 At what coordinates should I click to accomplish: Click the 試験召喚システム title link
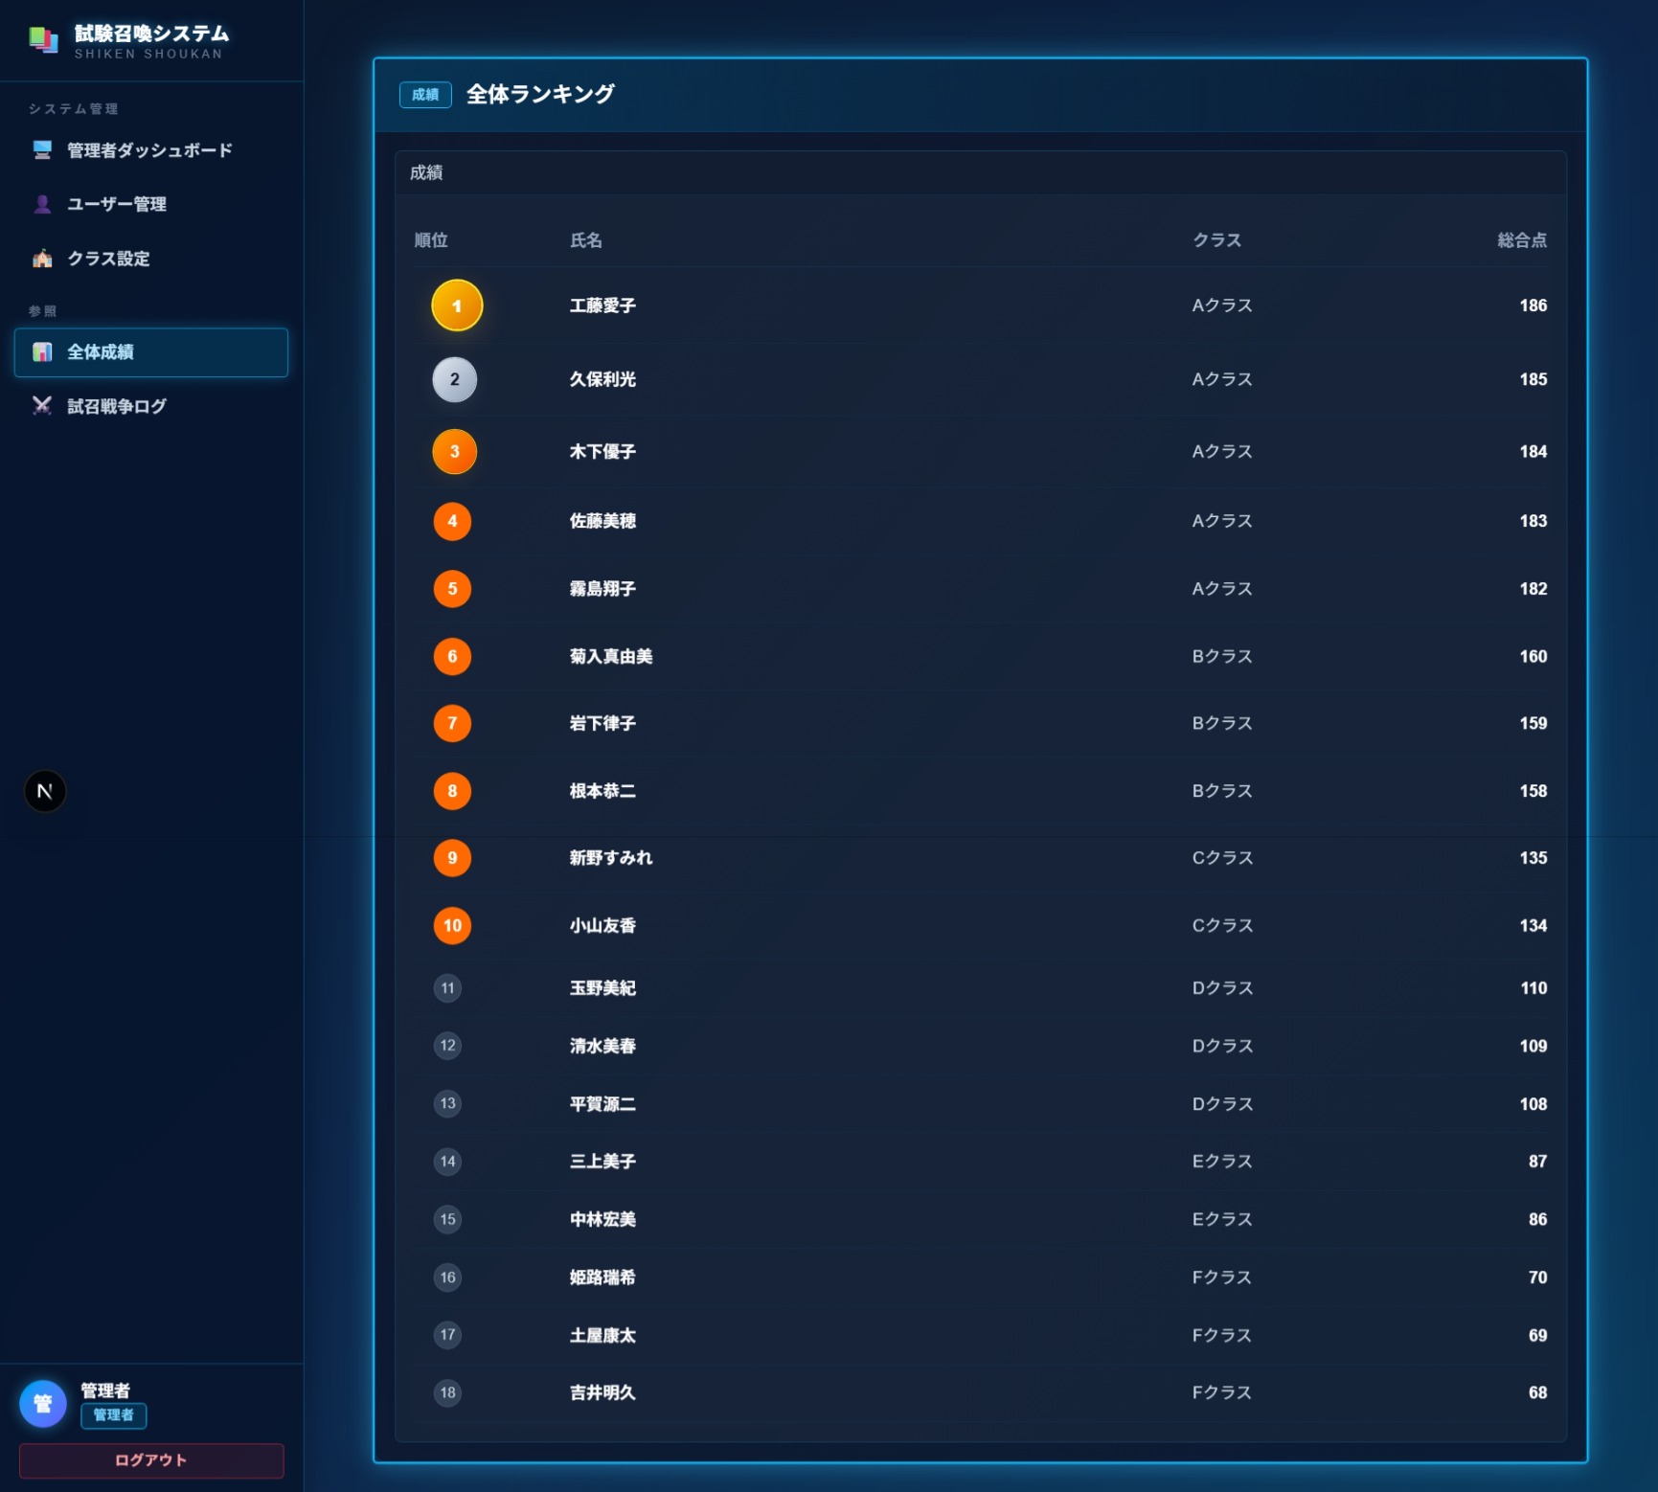151,34
